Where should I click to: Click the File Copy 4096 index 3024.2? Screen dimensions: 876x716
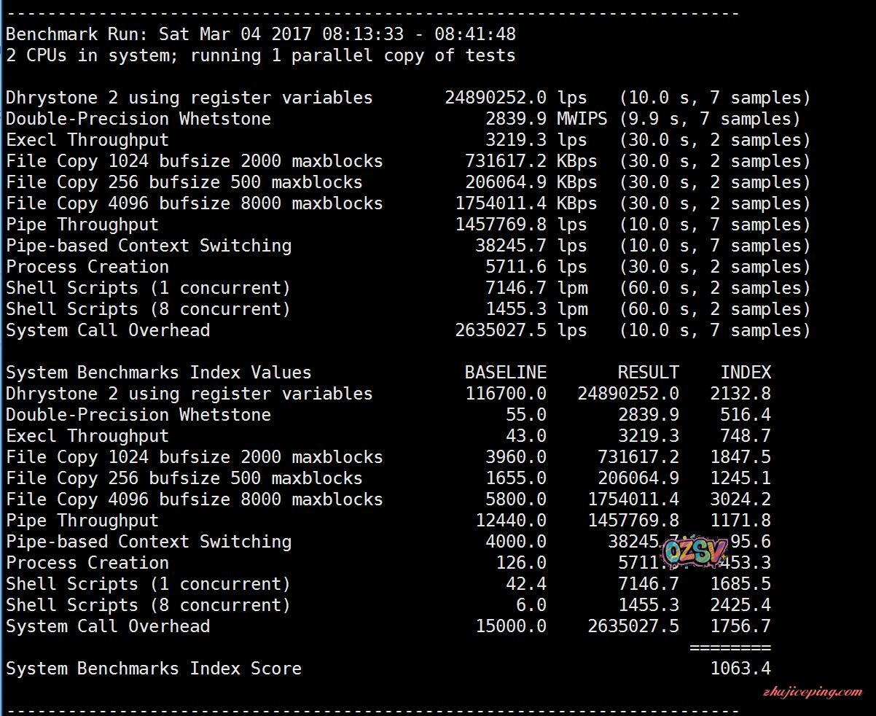coord(740,499)
